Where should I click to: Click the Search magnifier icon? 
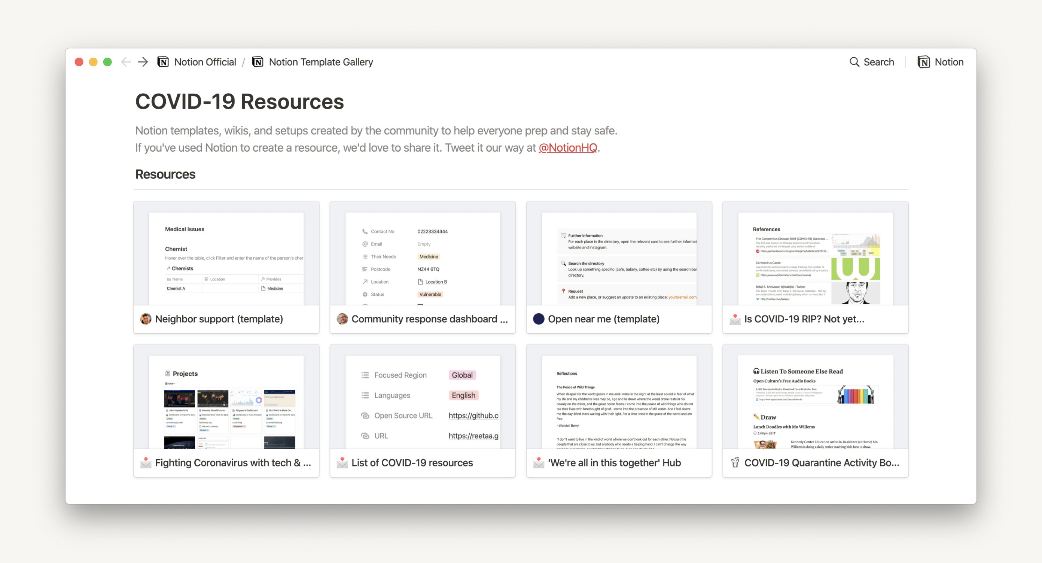[854, 62]
